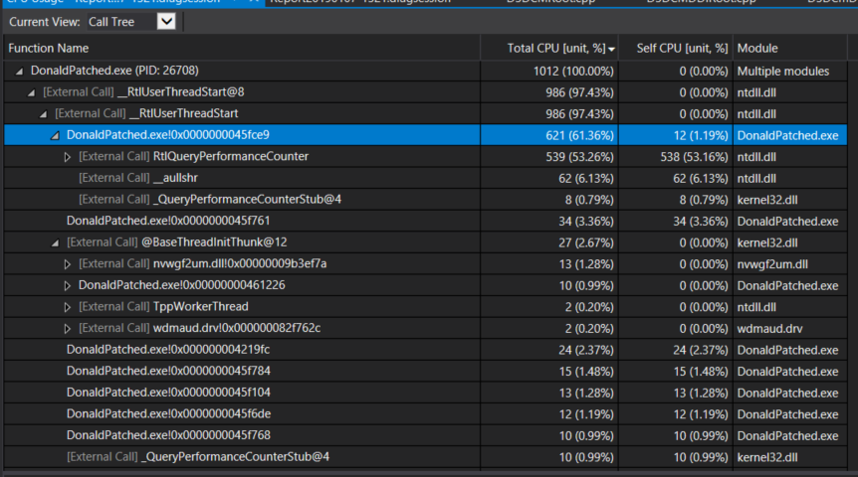Select the Call Tree view combo box

[131, 22]
